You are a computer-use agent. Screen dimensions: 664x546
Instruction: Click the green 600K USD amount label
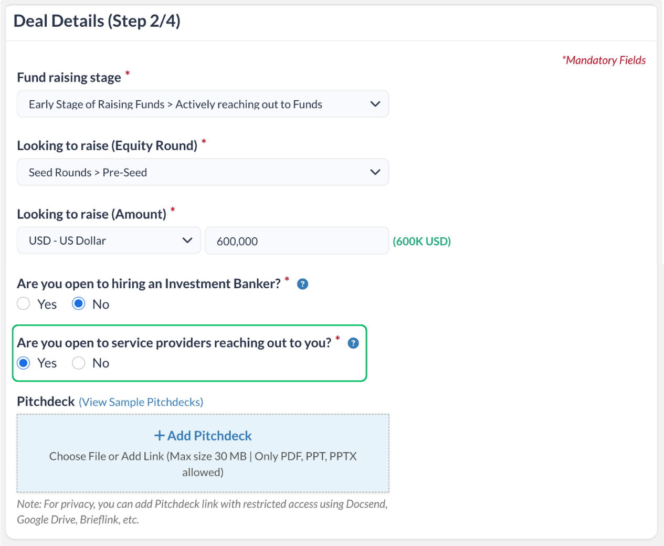coord(422,241)
